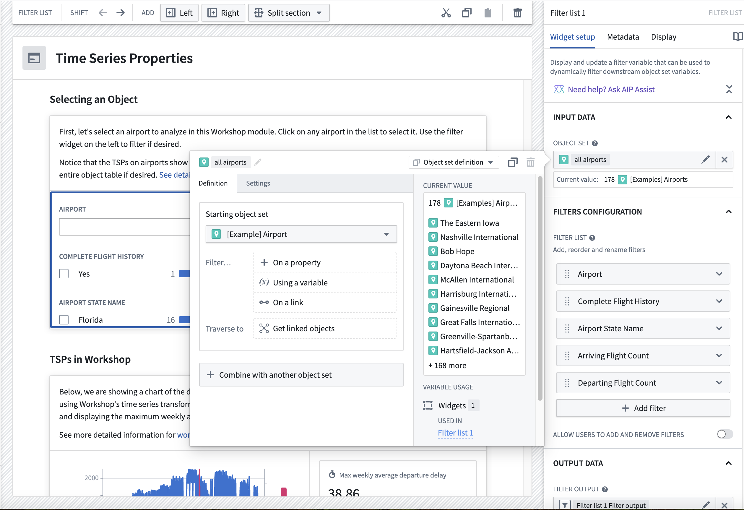Cut the widget with the scissors icon
This screenshot has width=744, height=510.
point(446,13)
